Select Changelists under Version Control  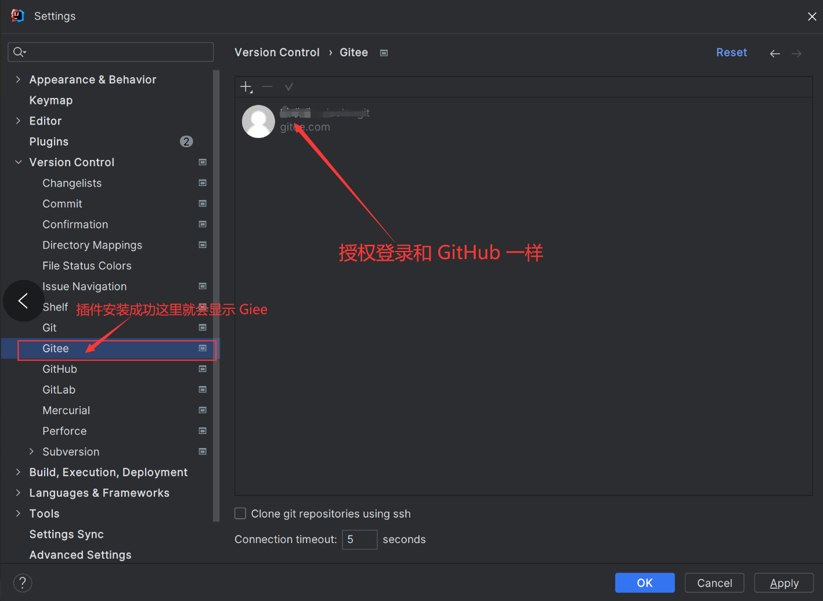click(x=72, y=183)
